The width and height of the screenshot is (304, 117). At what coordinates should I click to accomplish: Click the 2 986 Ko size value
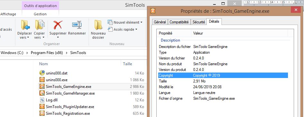(137, 87)
